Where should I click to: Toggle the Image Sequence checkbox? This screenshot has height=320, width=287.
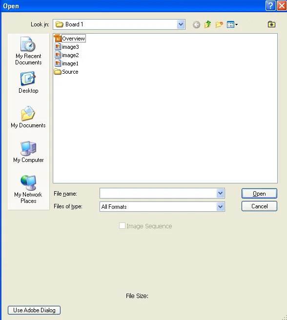pyautogui.click(x=122, y=226)
